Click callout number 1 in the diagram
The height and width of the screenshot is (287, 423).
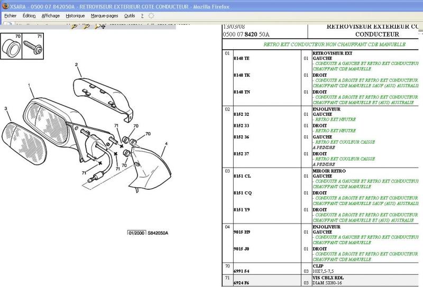pos(29,85)
